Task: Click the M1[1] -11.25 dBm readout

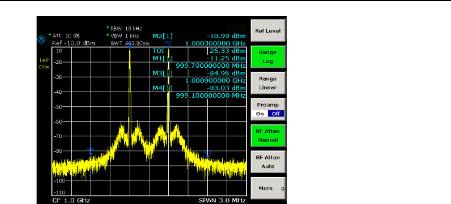Action: (199, 59)
